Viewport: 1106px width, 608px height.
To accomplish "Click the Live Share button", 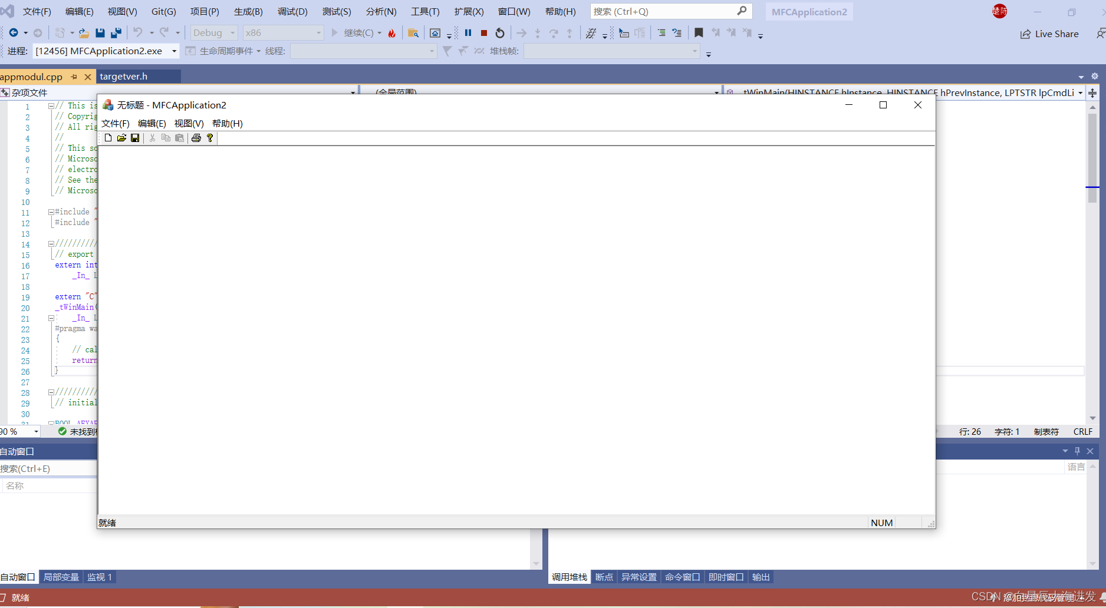I will 1050,34.
